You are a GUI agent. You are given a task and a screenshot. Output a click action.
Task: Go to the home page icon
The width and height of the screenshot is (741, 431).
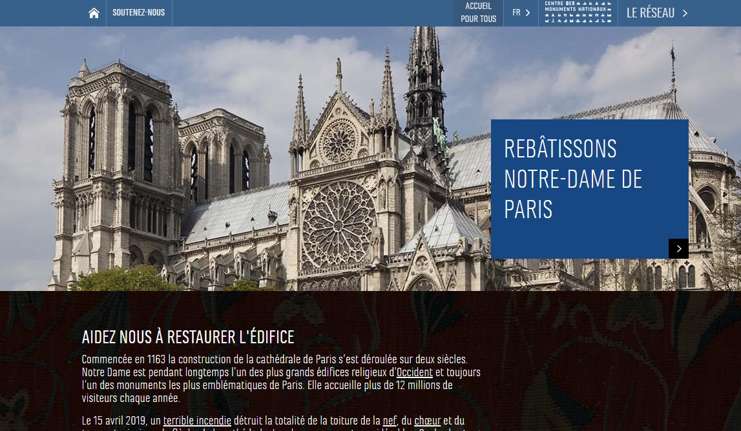[94, 13]
